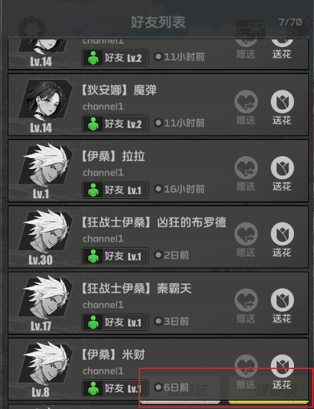Image resolution: width=314 pixels, height=409 pixels.
Task: Click the 赠送 gift icon for 凶狂的布罗德
Action: (246, 234)
